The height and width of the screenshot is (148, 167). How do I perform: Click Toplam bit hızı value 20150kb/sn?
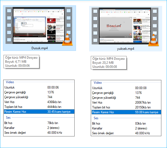point(143,107)
